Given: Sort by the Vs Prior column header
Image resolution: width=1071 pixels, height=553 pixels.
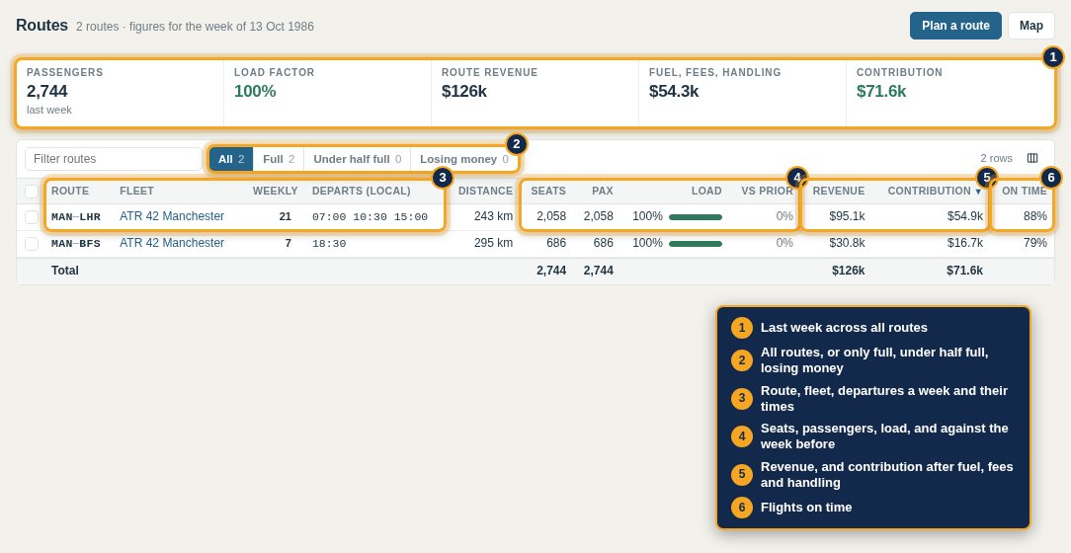Looking at the screenshot, I should (767, 192).
